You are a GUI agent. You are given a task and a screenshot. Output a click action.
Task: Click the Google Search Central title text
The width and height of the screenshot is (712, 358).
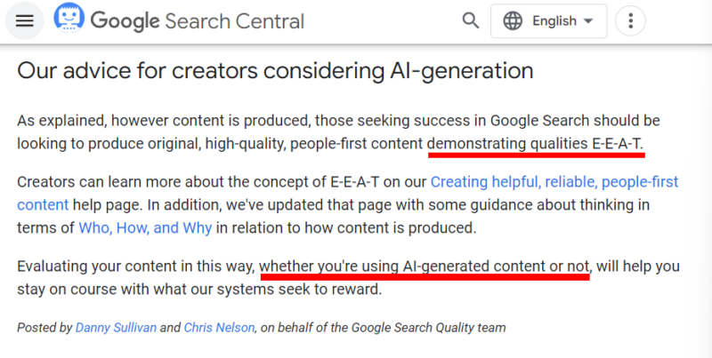pyautogui.click(x=197, y=21)
